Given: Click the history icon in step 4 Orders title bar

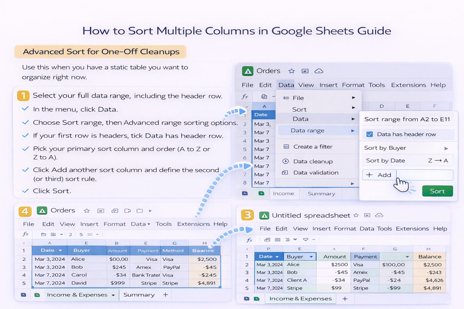Looking at the screenshot, I should [114, 211].
